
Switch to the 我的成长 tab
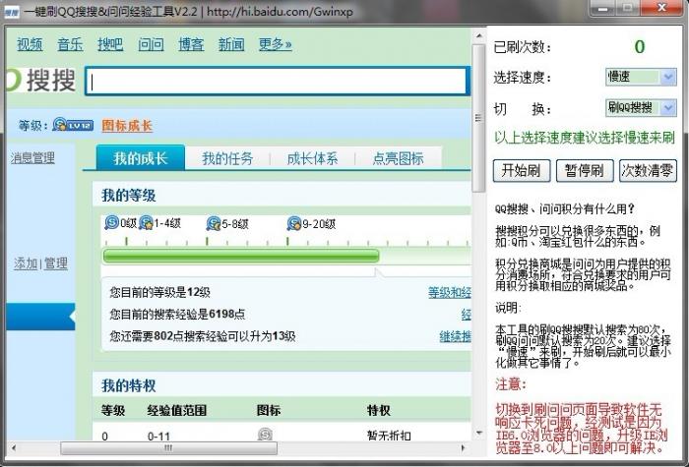tap(141, 158)
